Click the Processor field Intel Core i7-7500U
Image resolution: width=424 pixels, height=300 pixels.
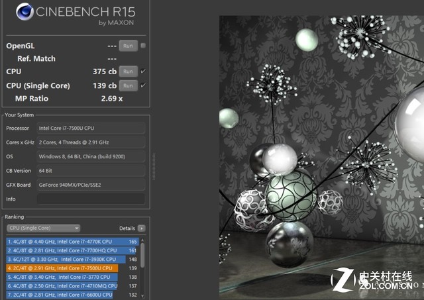pyautogui.click(x=91, y=128)
